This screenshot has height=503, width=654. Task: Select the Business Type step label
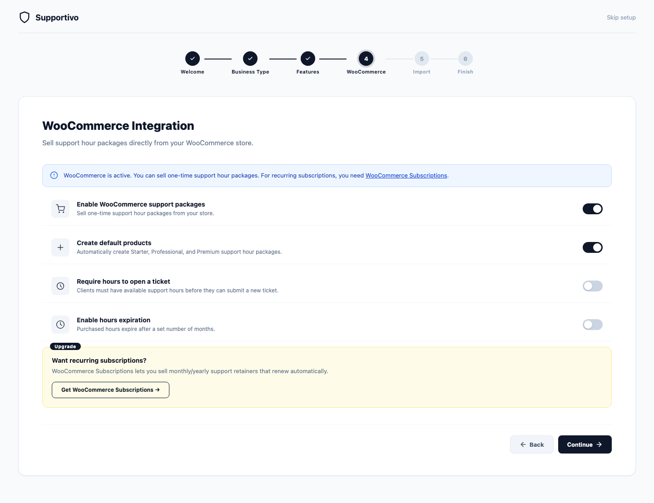click(x=250, y=72)
